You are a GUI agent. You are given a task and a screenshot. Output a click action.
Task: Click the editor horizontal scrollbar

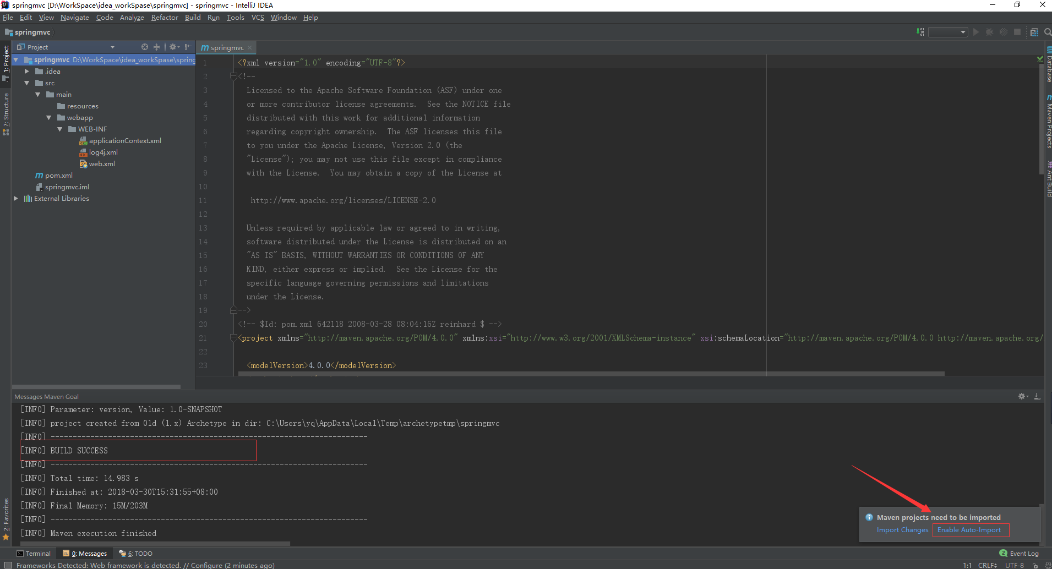(x=591, y=374)
